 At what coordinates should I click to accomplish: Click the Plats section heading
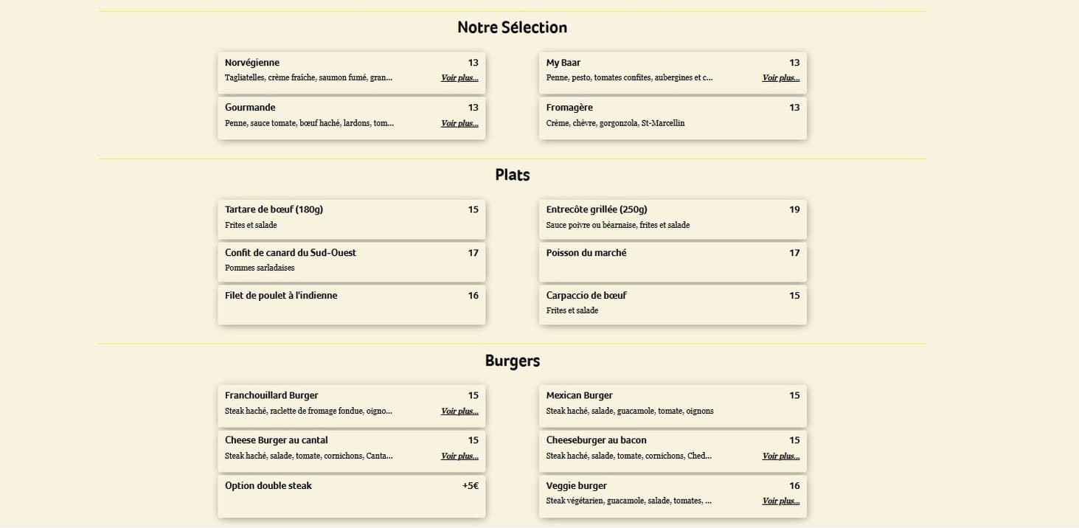(512, 175)
